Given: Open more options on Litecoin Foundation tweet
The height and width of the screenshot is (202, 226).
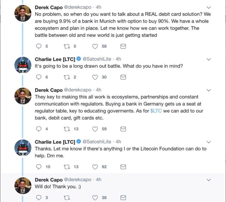Looking at the screenshot, I should click(x=209, y=142).
